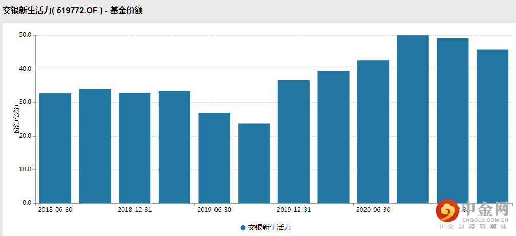This screenshot has height=236, width=516.
Task: Select the lowest bar near 23
Action: (x=254, y=163)
